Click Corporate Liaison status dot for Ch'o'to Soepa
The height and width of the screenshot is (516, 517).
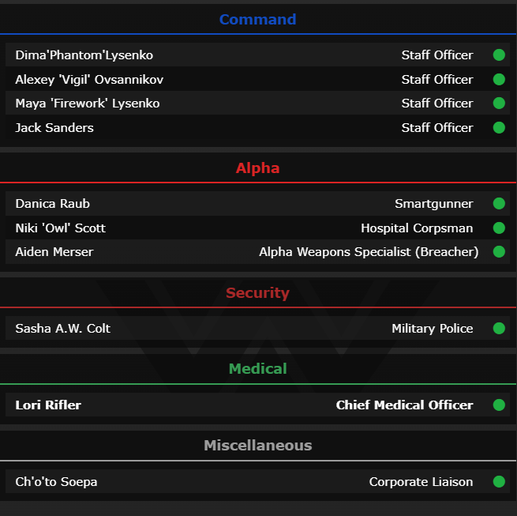(499, 481)
